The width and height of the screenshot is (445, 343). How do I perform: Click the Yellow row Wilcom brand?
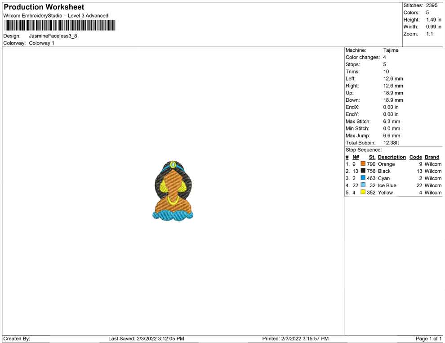(433, 192)
